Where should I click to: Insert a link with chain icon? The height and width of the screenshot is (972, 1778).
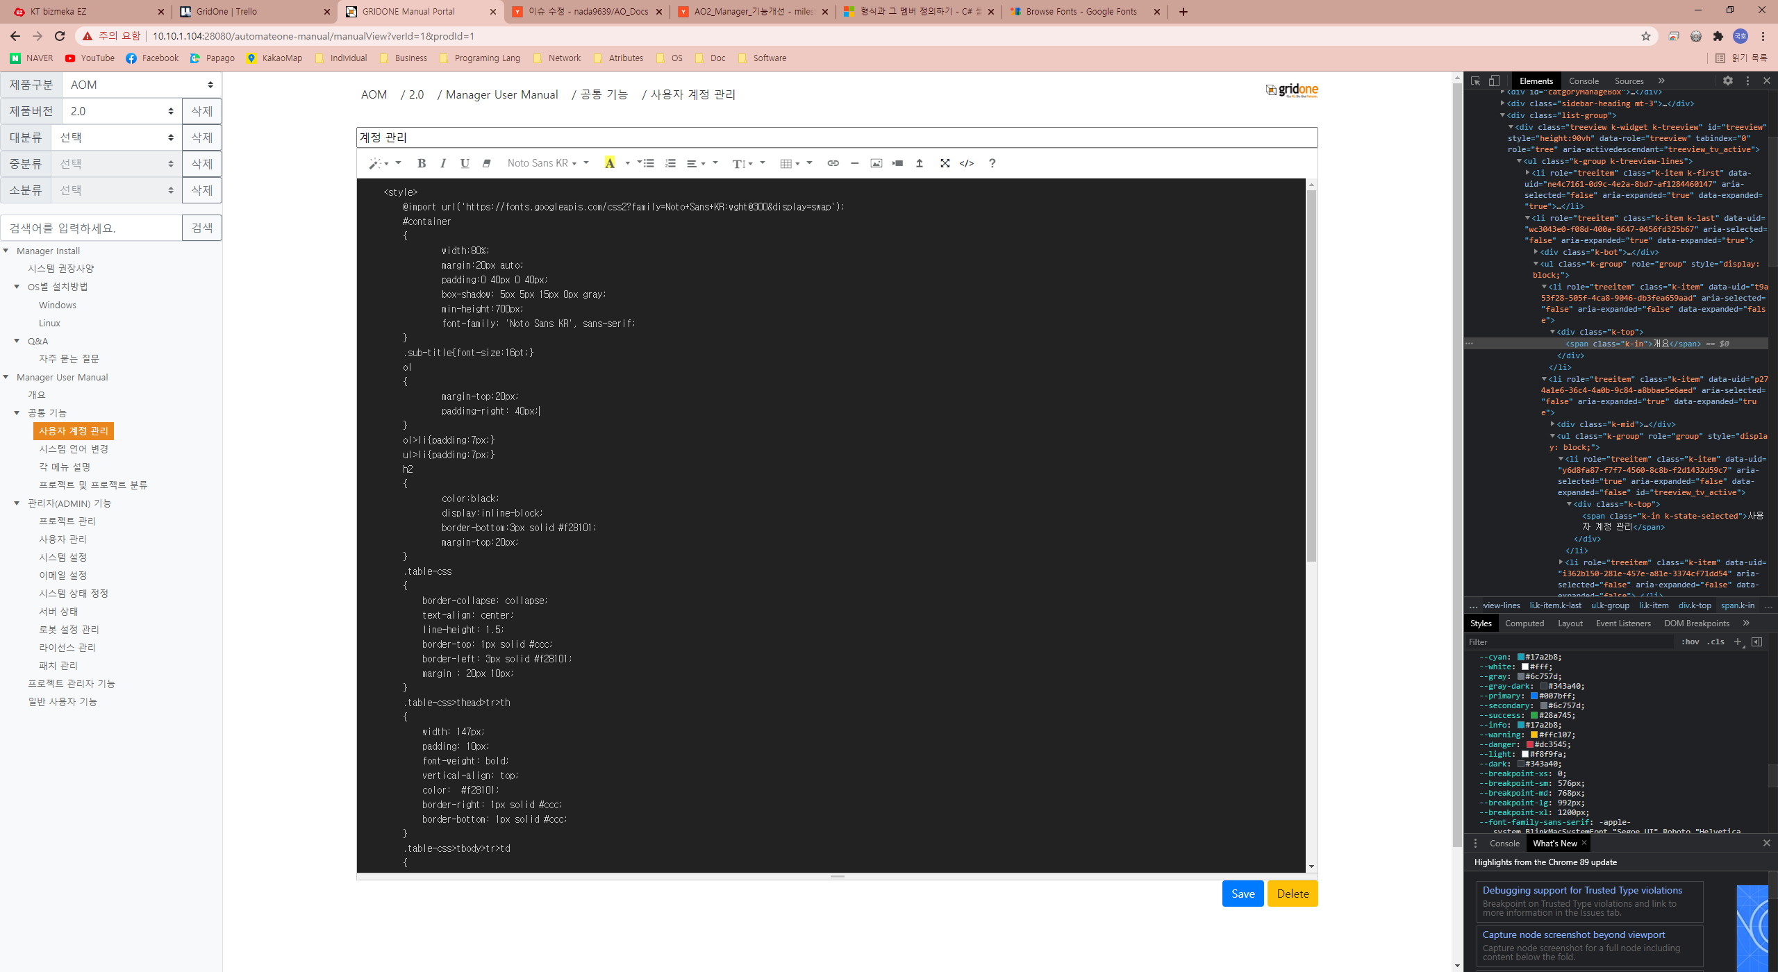click(833, 163)
